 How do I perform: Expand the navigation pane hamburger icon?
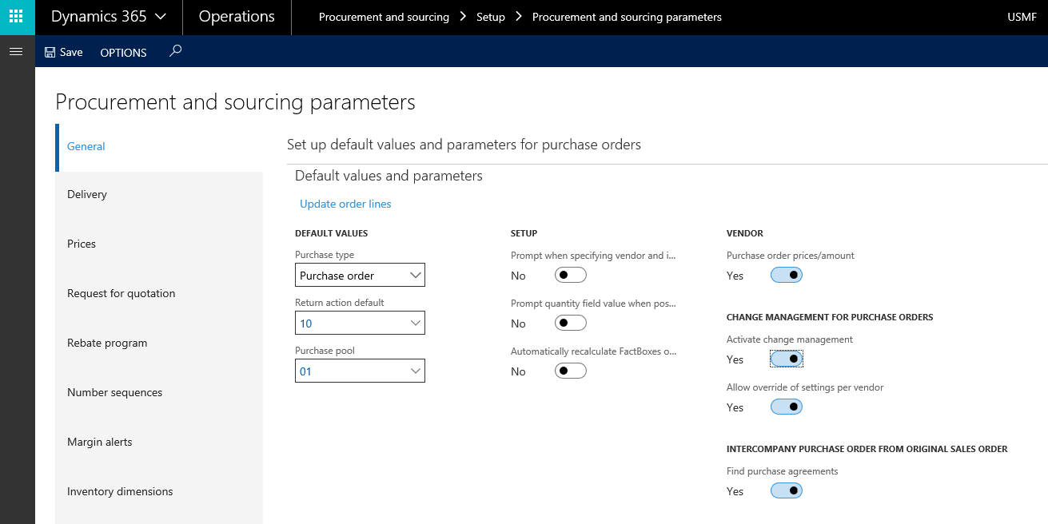click(x=16, y=51)
